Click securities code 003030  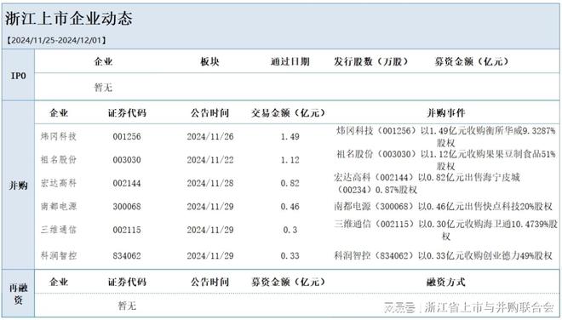(x=127, y=160)
